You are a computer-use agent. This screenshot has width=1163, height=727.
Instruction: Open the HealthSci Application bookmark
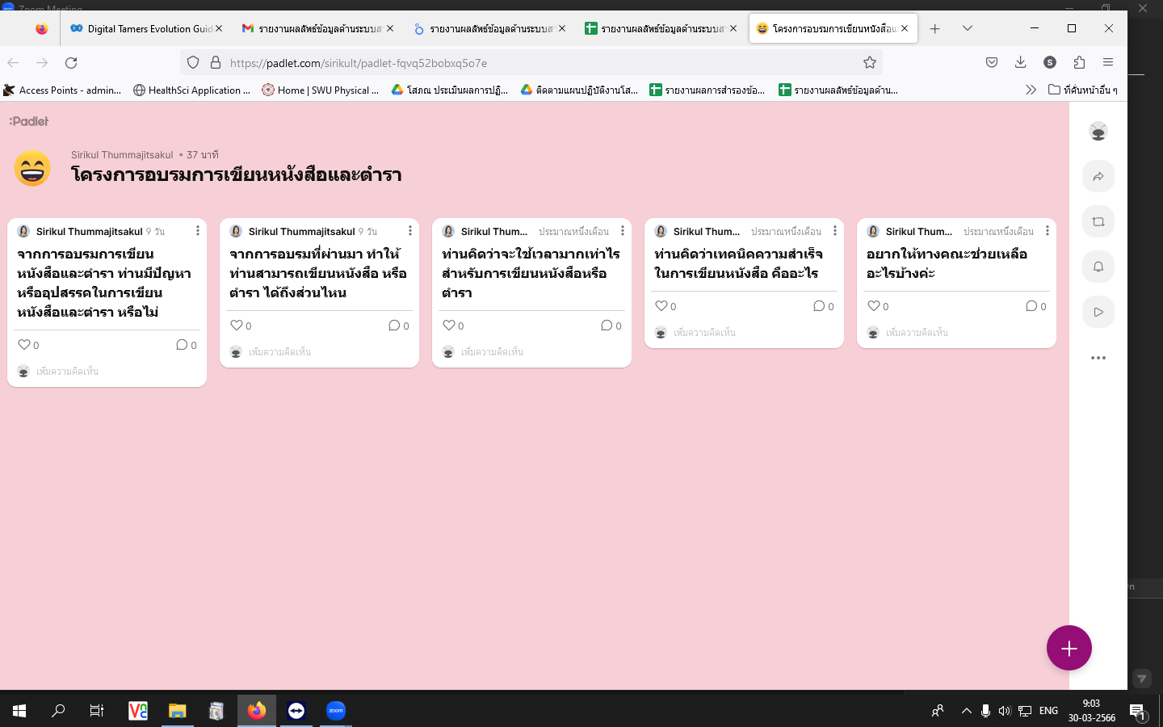tap(192, 90)
